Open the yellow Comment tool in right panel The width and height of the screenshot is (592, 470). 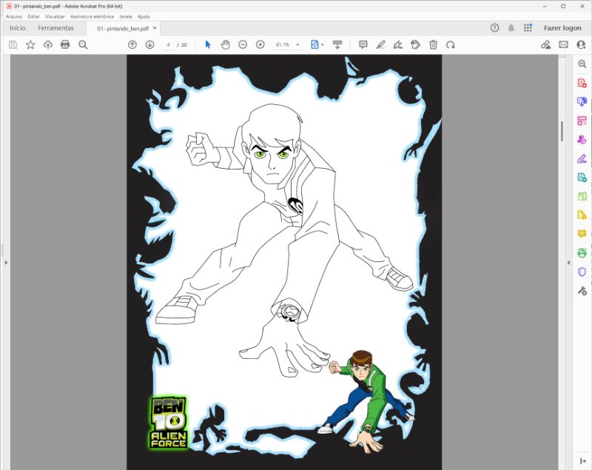582,234
